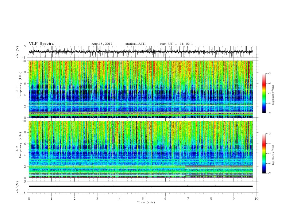The width and height of the screenshot is (289, 223).
Task: Click time axis tick label "9"
Action: pos(234,199)
